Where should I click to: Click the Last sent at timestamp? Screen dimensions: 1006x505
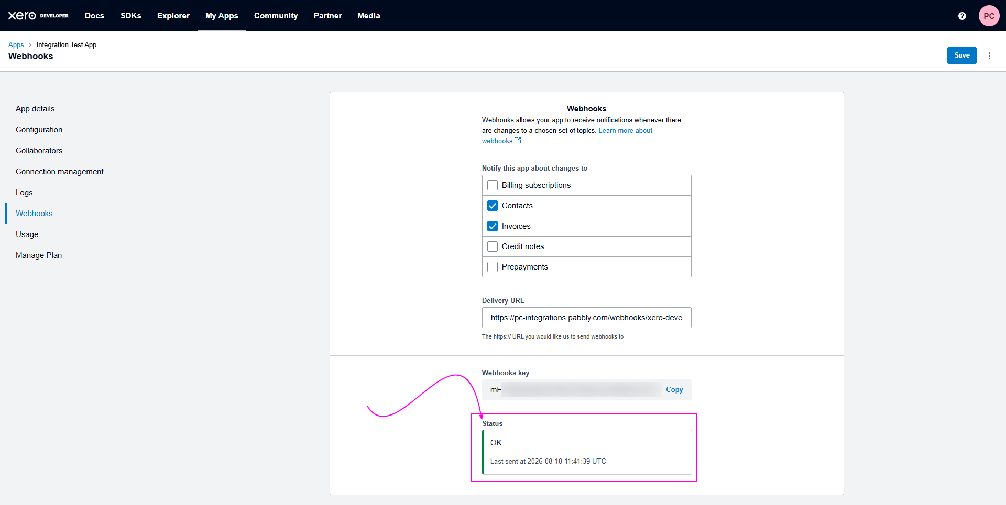[548, 462]
